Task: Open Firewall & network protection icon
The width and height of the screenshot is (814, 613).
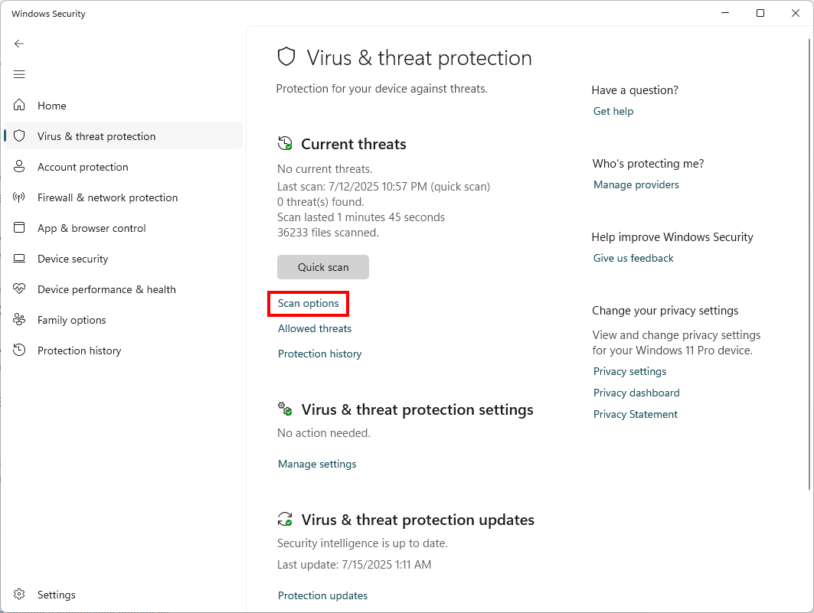Action: (x=20, y=197)
